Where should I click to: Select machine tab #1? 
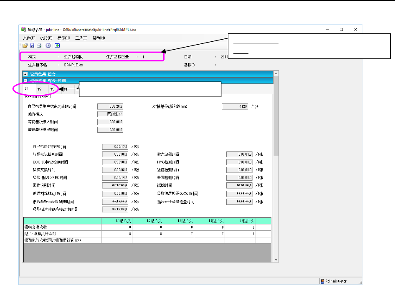[27, 89]
